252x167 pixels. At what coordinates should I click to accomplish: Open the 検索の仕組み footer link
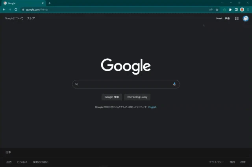click(41, 162)
